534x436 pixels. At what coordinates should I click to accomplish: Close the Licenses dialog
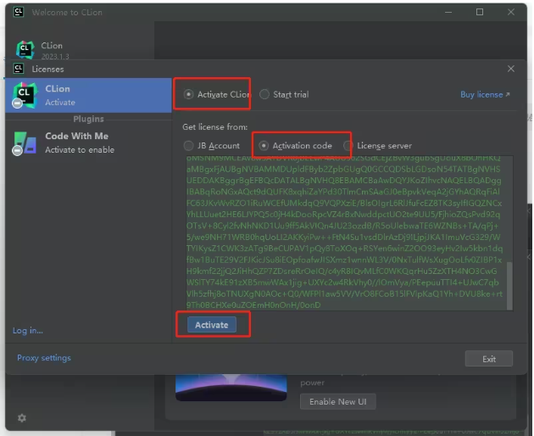coord(510,69)
